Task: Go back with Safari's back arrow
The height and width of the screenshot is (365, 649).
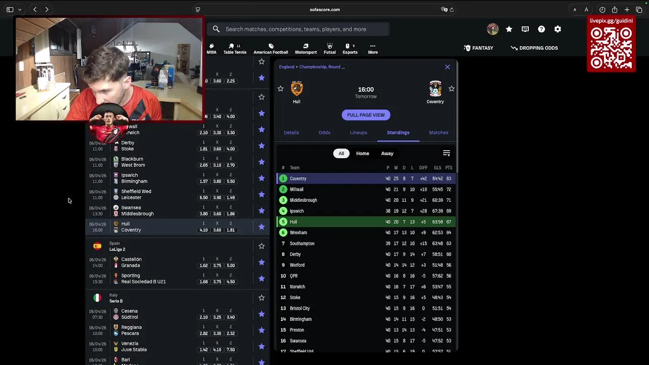Action: coord(34,10)
